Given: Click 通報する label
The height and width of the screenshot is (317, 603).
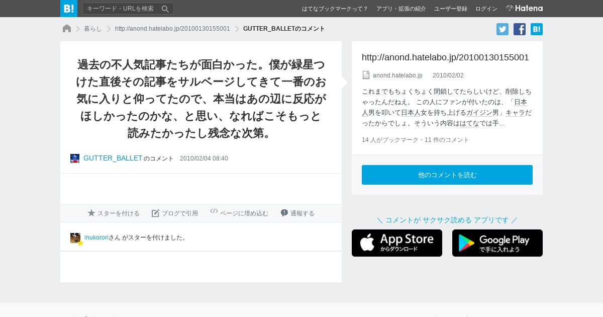Looking at the screenshot, I should [x=303, y=213].
